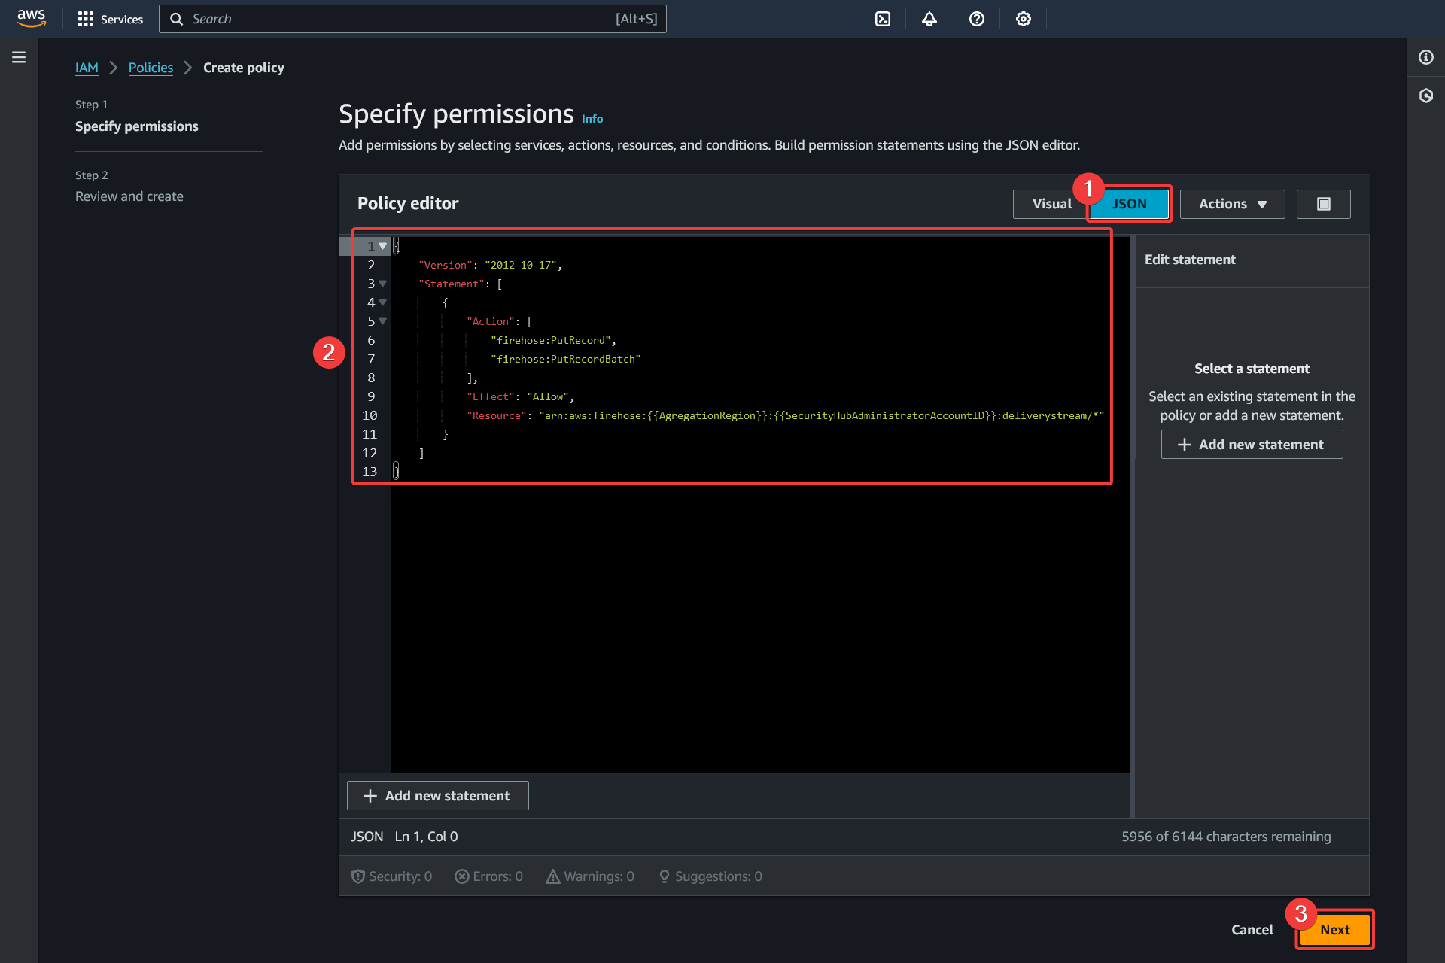Open AWS CloudShell terminal icon
This screenshot has height=963, width=1445.
883,19
